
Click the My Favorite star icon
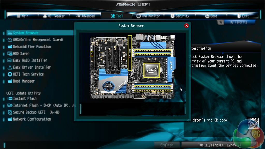click(220, 22)
